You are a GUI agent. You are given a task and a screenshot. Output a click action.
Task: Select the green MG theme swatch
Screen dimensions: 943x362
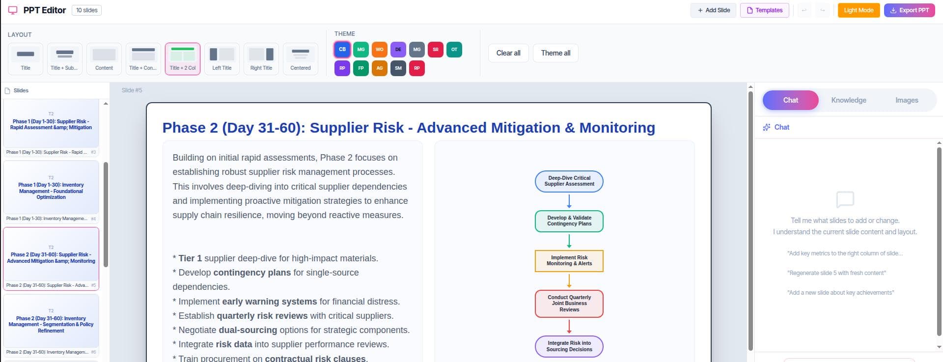point(361,49)
